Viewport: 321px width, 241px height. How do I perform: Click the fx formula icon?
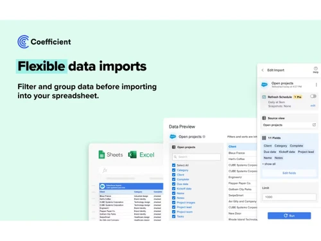105,170
